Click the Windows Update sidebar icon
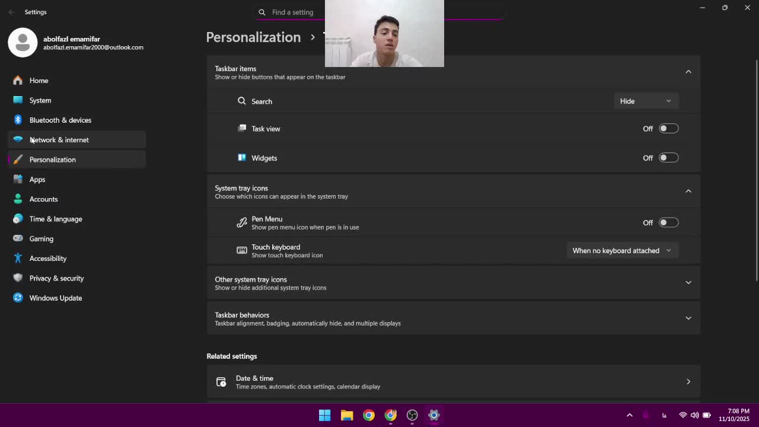The image size is (759, 427). tap(18, 298)
